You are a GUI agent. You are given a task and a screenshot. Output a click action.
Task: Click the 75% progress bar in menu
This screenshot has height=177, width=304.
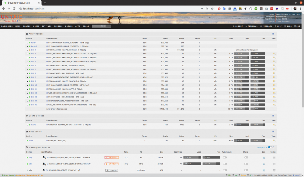click(101, 26)
